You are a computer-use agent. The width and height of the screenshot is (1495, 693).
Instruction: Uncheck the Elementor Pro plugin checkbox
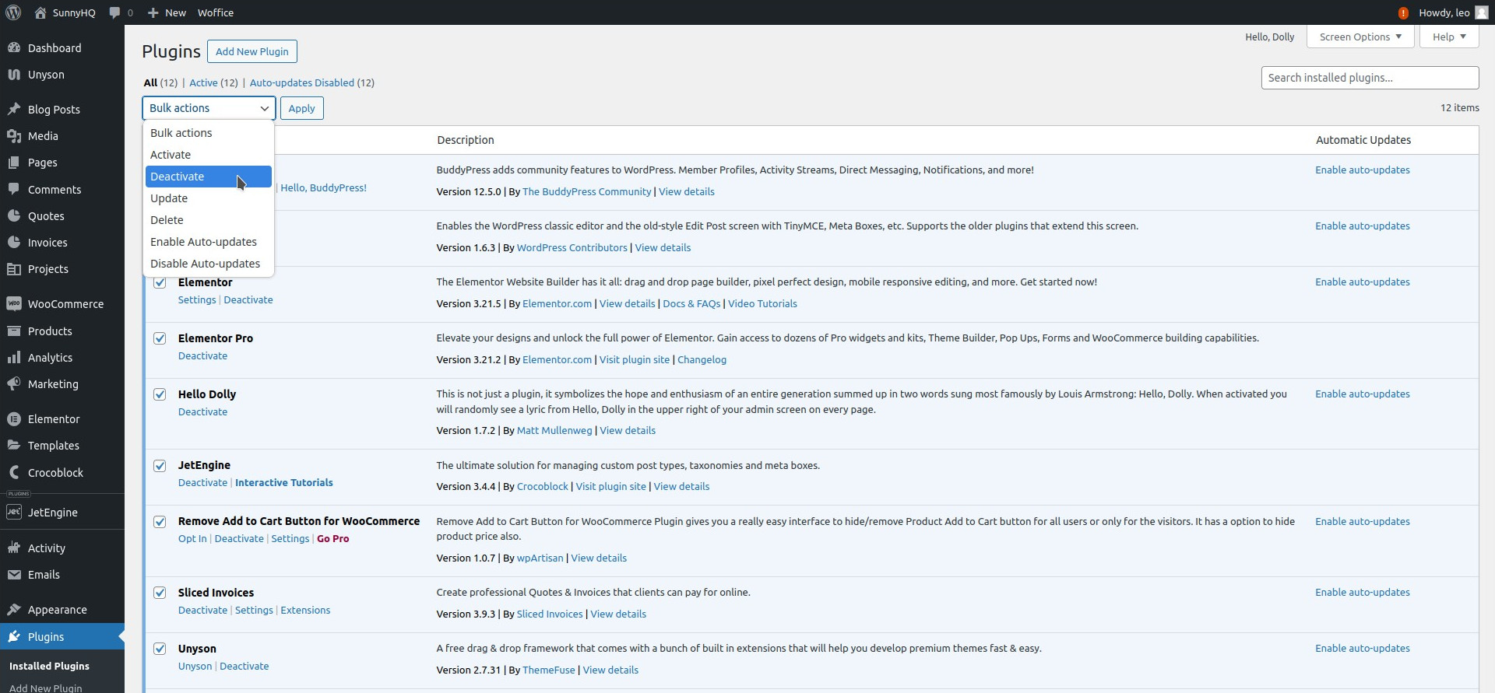click(x=160, y=338)
